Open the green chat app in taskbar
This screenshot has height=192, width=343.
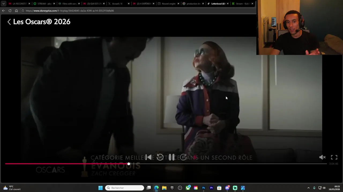[235, 188]
